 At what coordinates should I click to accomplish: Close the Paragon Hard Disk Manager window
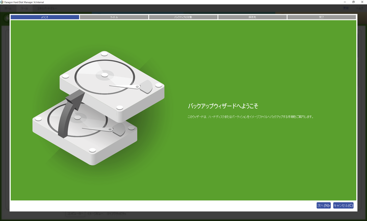click(362, 2)
